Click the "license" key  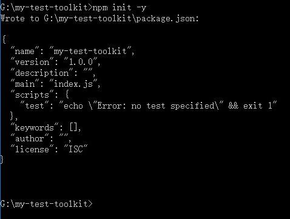pyautogui.click(x=32, y=149)
